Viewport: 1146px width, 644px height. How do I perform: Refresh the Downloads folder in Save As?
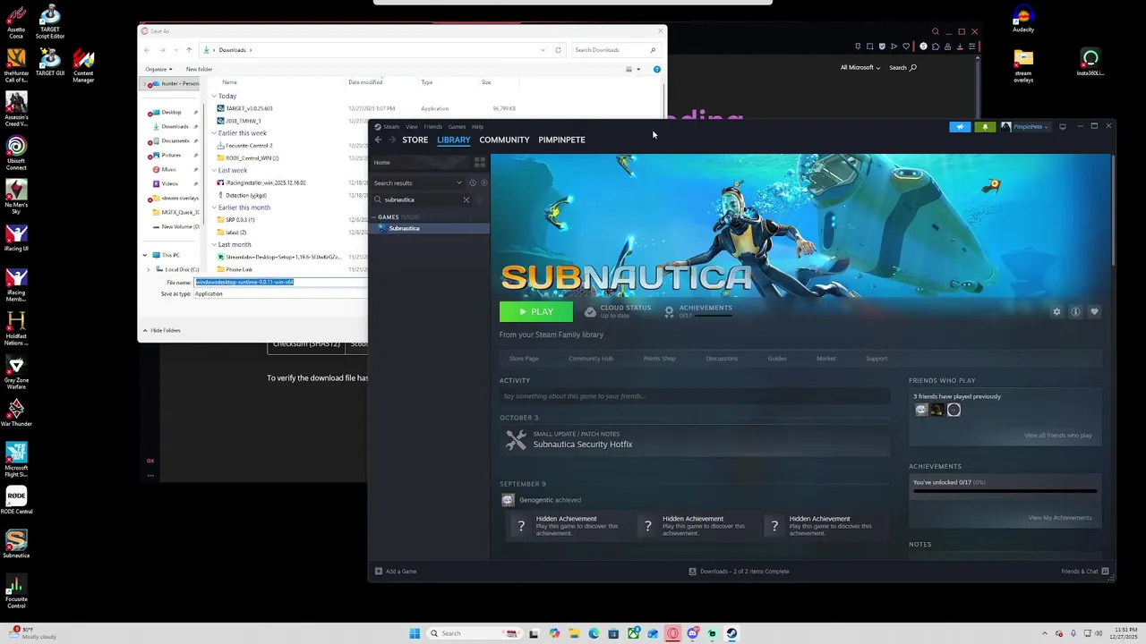pos(558,50)
